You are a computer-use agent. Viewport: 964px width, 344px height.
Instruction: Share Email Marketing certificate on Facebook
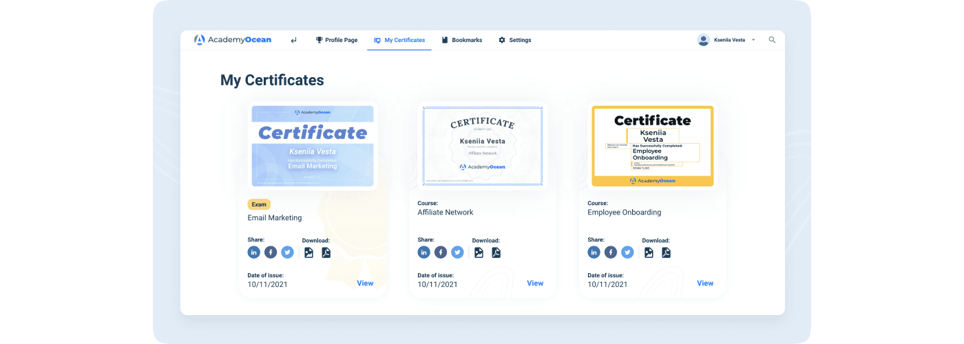(271, 252)
